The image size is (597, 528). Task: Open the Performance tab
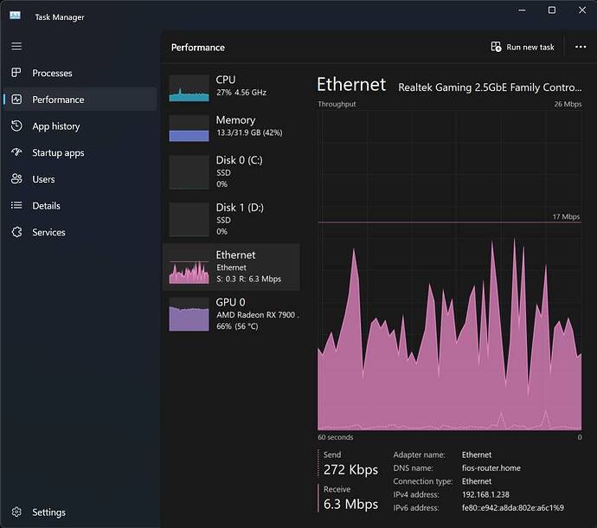58,100
